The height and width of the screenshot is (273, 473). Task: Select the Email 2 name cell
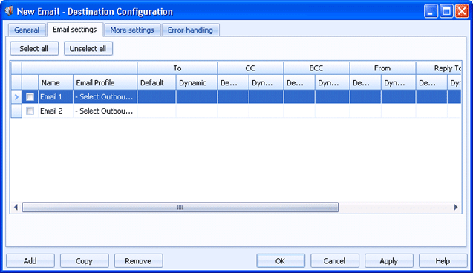(x=56, y=111)
